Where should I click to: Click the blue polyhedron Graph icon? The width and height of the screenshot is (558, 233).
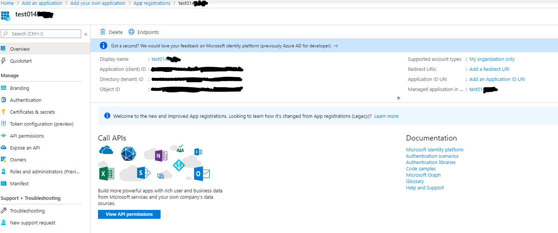(x=129, y=154)
